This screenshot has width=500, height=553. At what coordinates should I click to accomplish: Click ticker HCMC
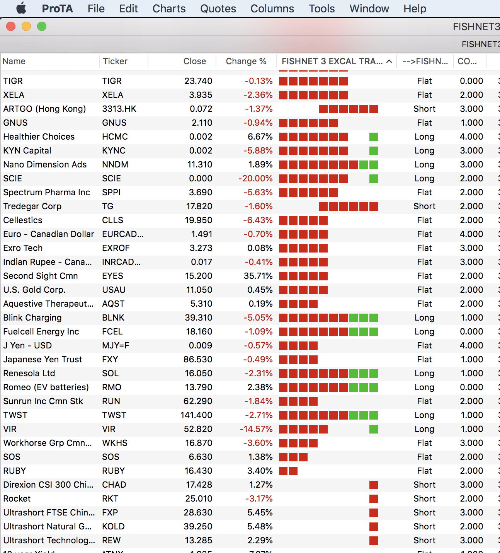click(x=115, y=137)
